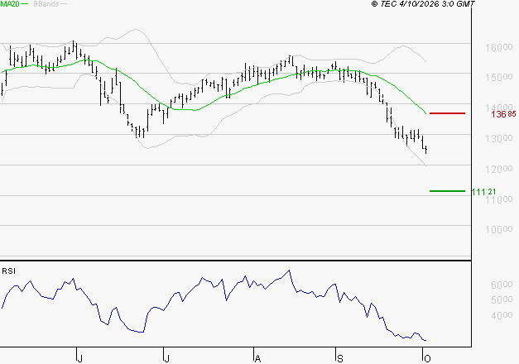
Task: Click the BBands legend label
Action: point(46,4)
